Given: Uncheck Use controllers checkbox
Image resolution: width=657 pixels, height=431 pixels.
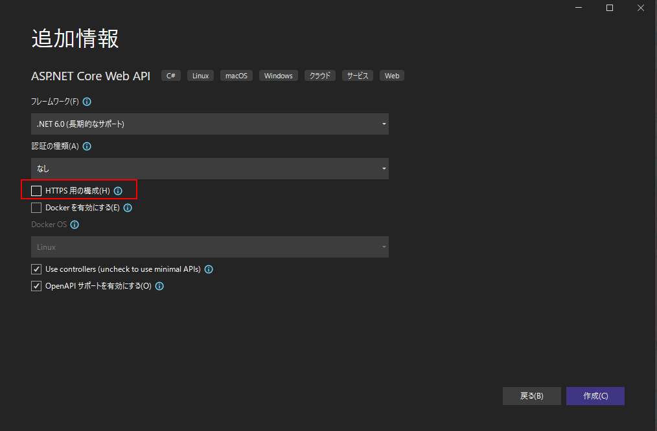Looking at the screenshot, I should click(x=36, y=269).
